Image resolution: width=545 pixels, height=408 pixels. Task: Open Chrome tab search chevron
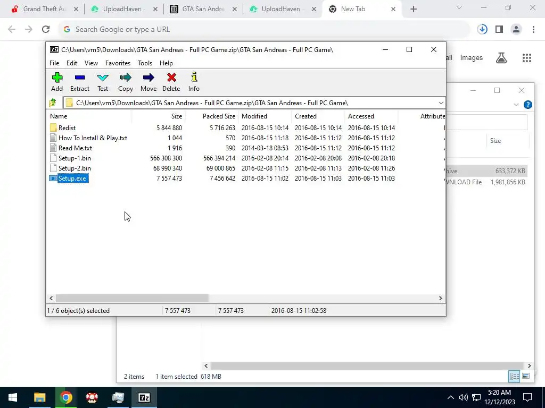[x=459, y=7]
